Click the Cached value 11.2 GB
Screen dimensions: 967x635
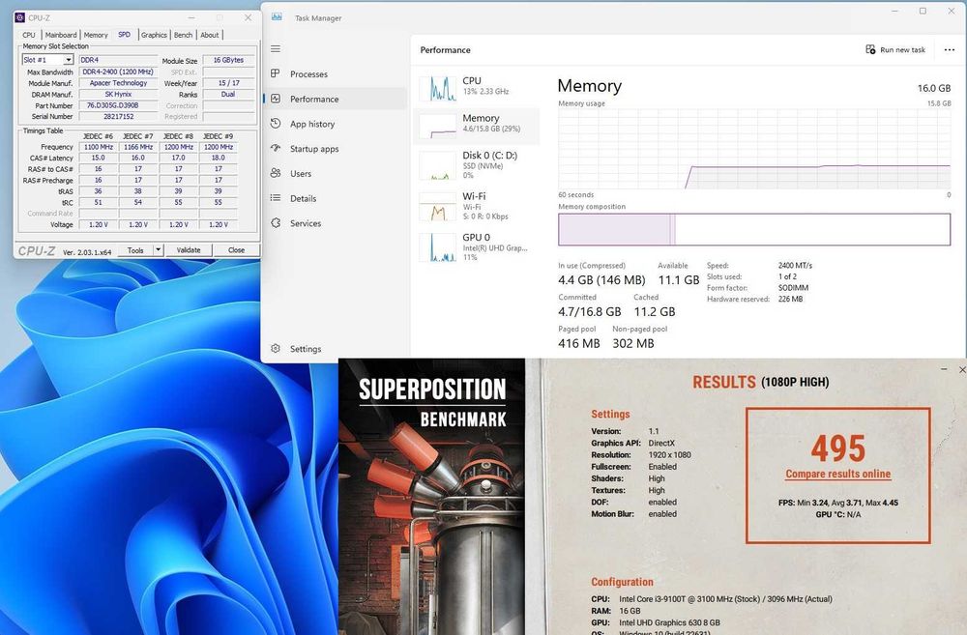pyautogui.click(x=655, y=312)
